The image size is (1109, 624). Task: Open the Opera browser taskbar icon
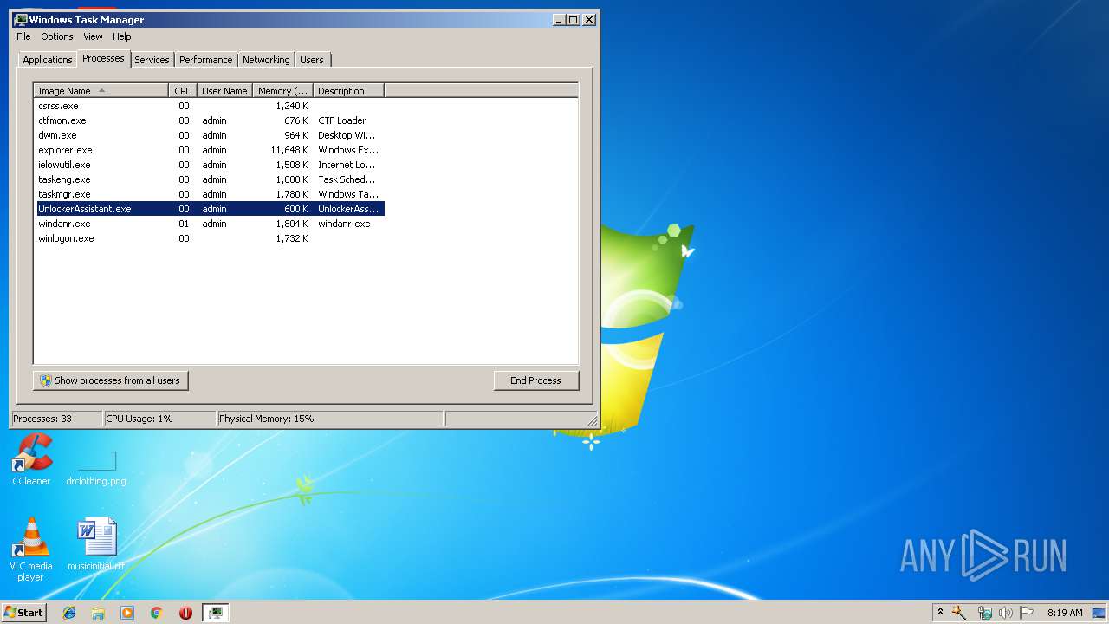pos(185,613)
